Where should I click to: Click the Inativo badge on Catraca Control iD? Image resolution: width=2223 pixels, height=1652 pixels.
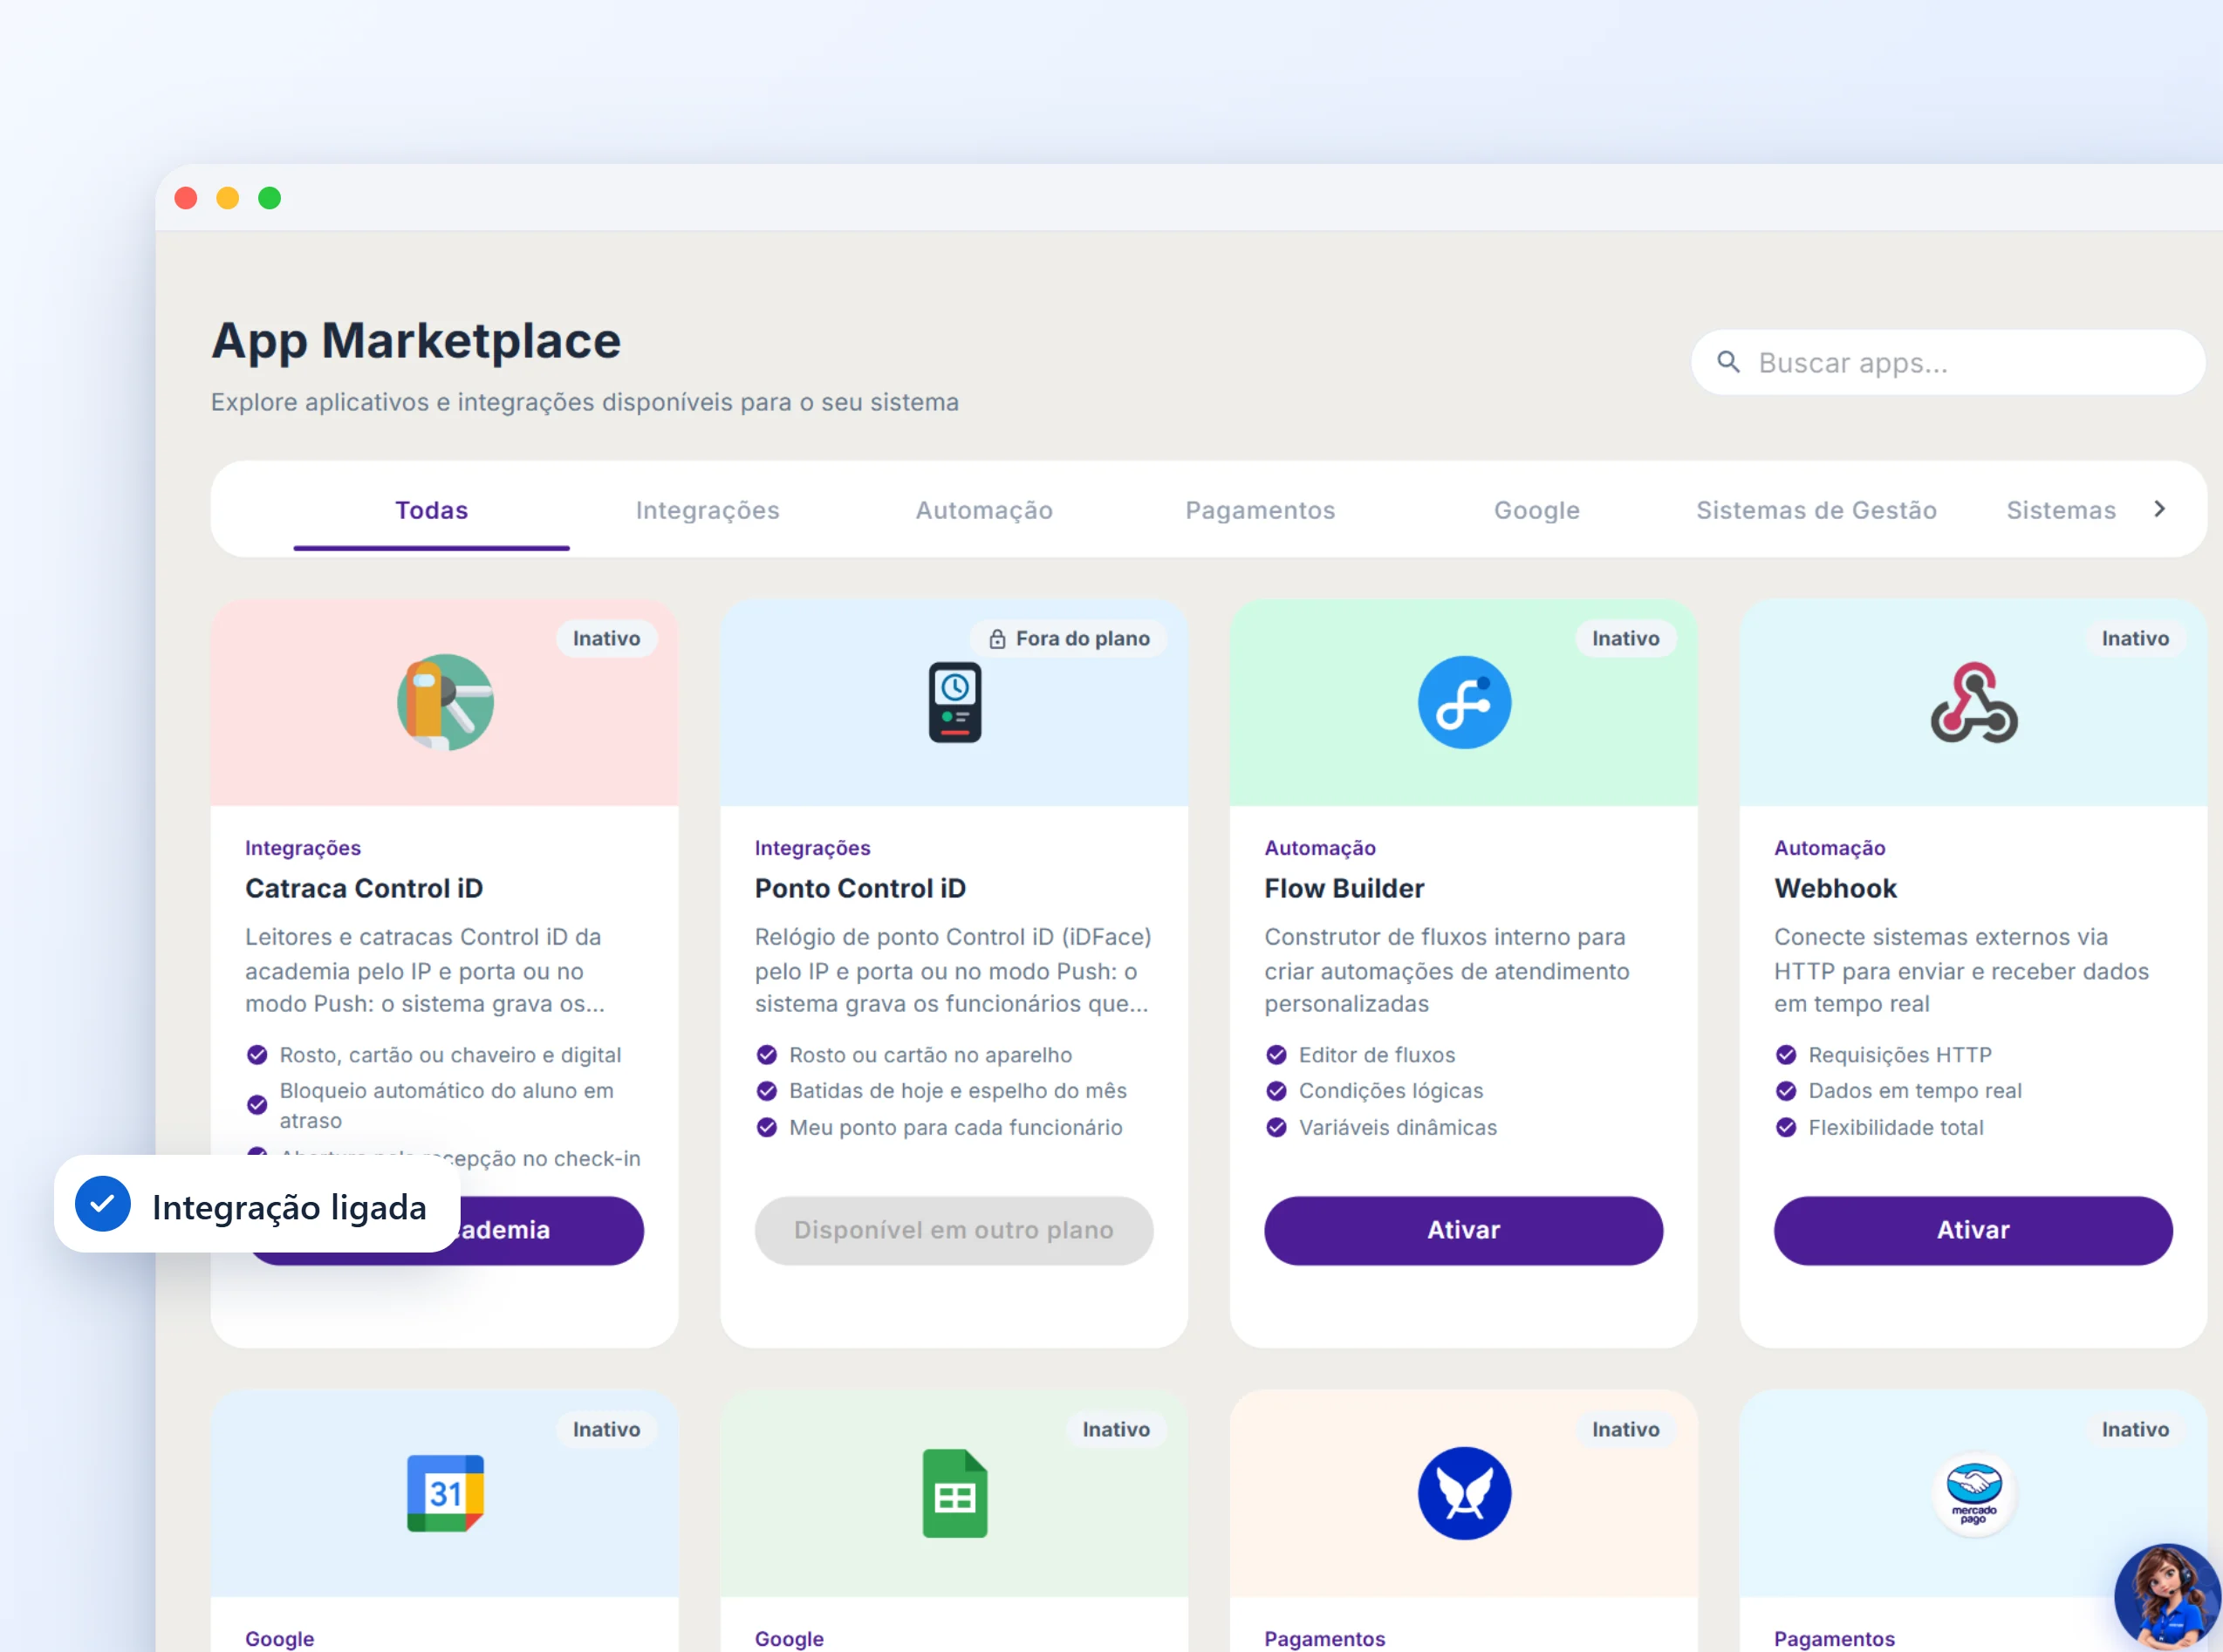click(606, 639)
